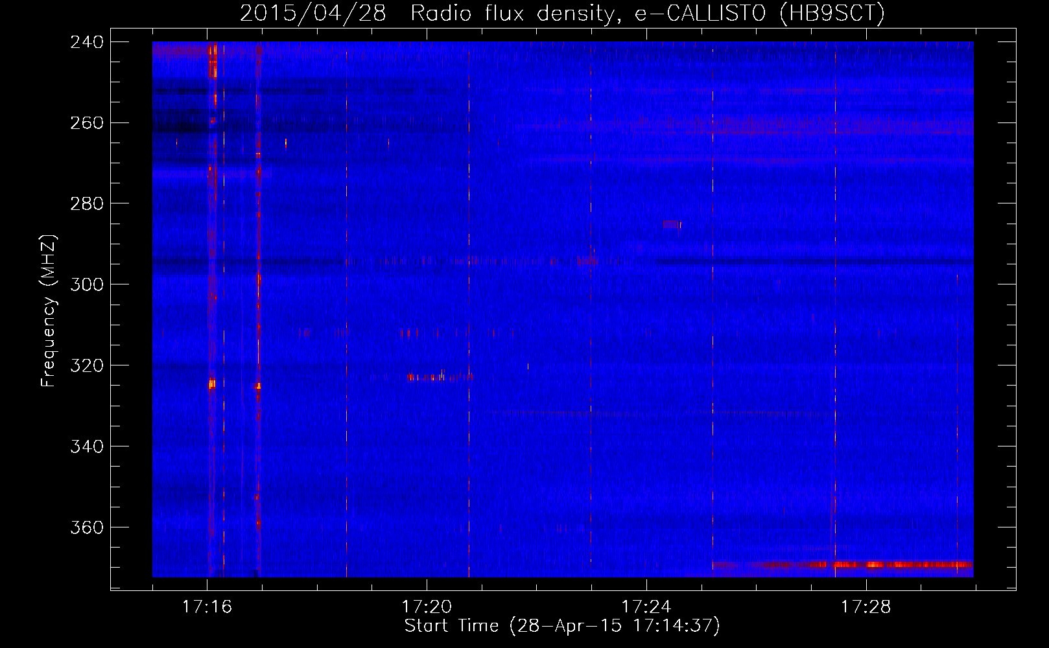Image resolution: width=1049 pixels, height=648 pixels.
Task: Click the 17:28 time tick label
Action: point(866,607)
